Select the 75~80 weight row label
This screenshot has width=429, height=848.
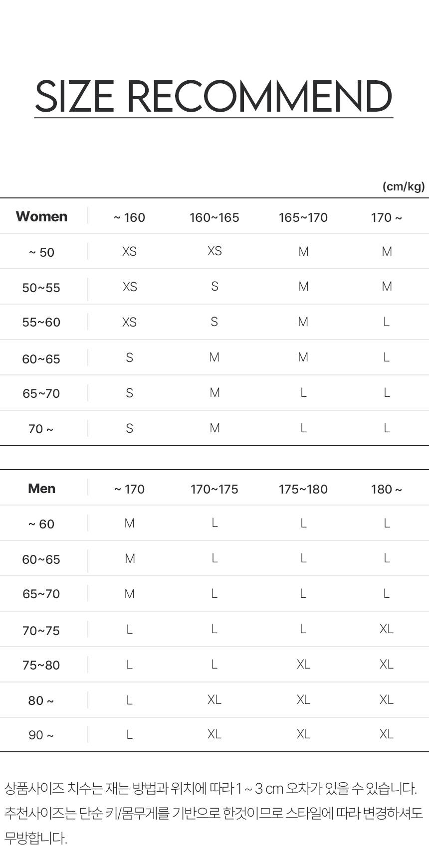(41, 665)
